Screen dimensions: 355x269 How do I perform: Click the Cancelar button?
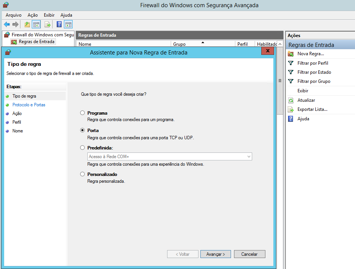coord(250,254)
